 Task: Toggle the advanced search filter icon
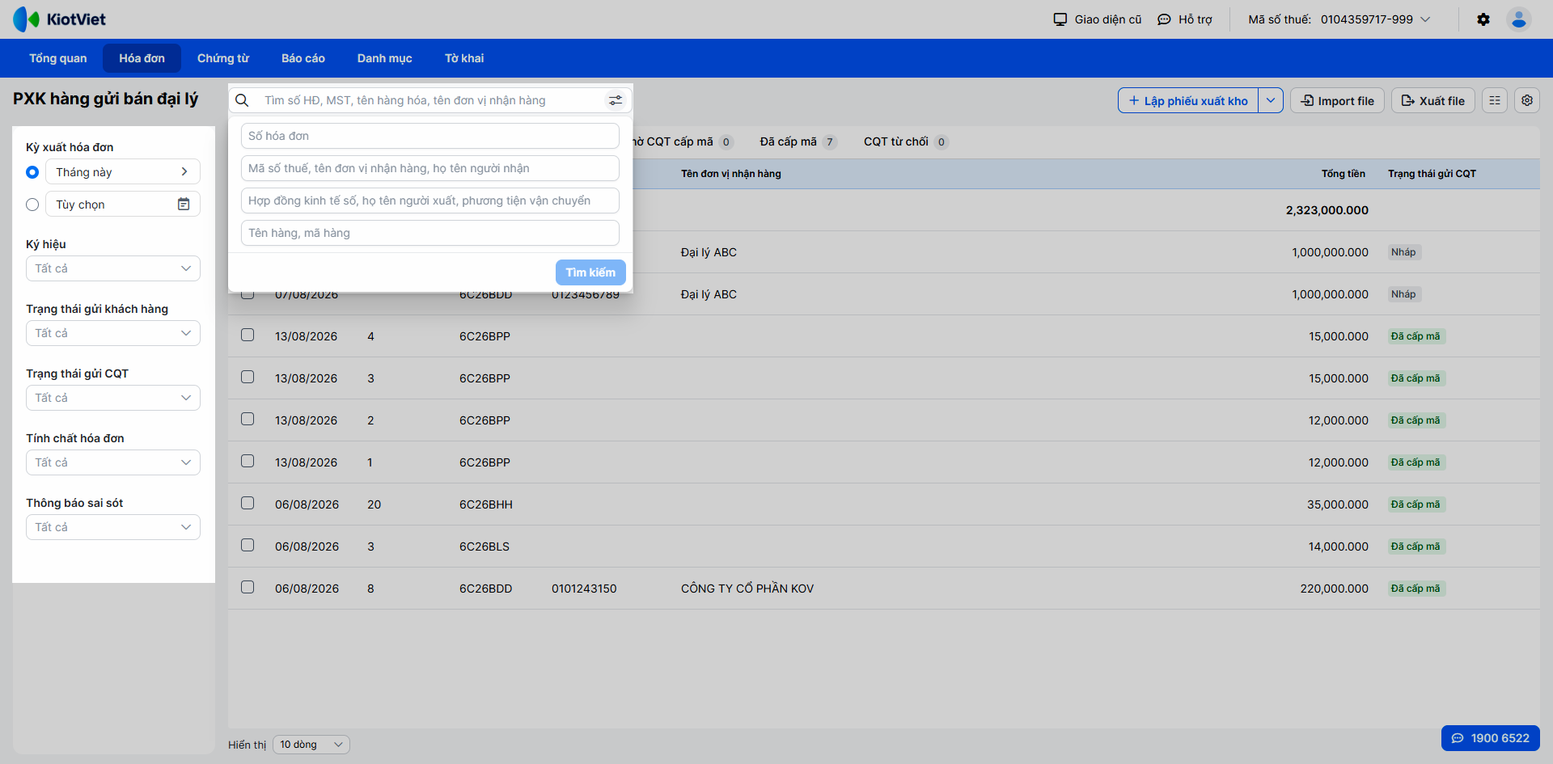pyautogui.click(x=616, y=100)
